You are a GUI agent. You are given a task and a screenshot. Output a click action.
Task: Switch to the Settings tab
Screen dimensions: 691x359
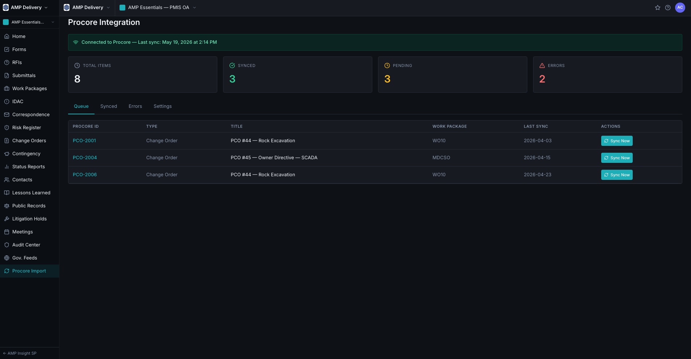coord(163,106)
